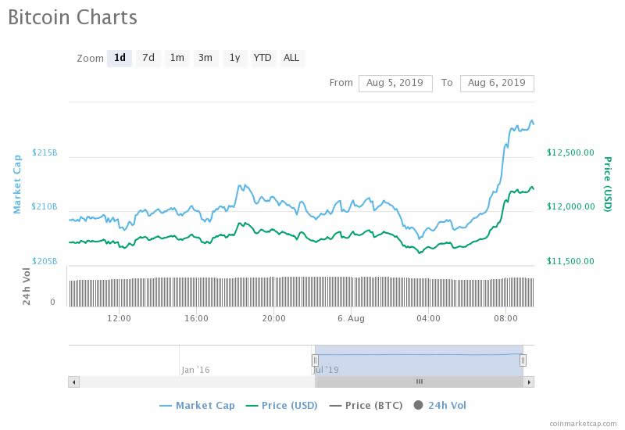Viewport: 625px width, 430px height.
Task: Click the navigator scrollbar thumb grip
Action: [x=419, y=382]
